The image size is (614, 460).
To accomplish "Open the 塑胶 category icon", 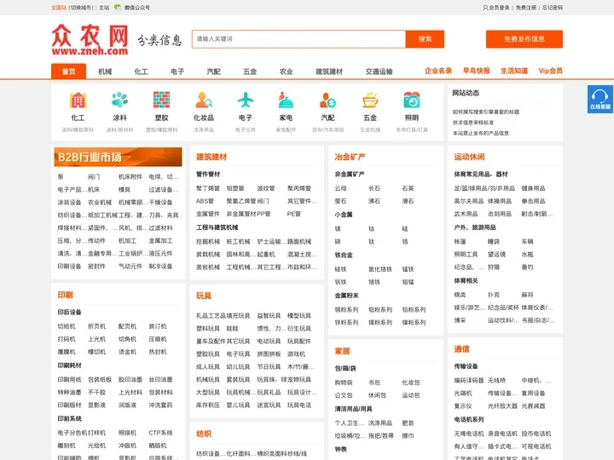I will point(161,101).
